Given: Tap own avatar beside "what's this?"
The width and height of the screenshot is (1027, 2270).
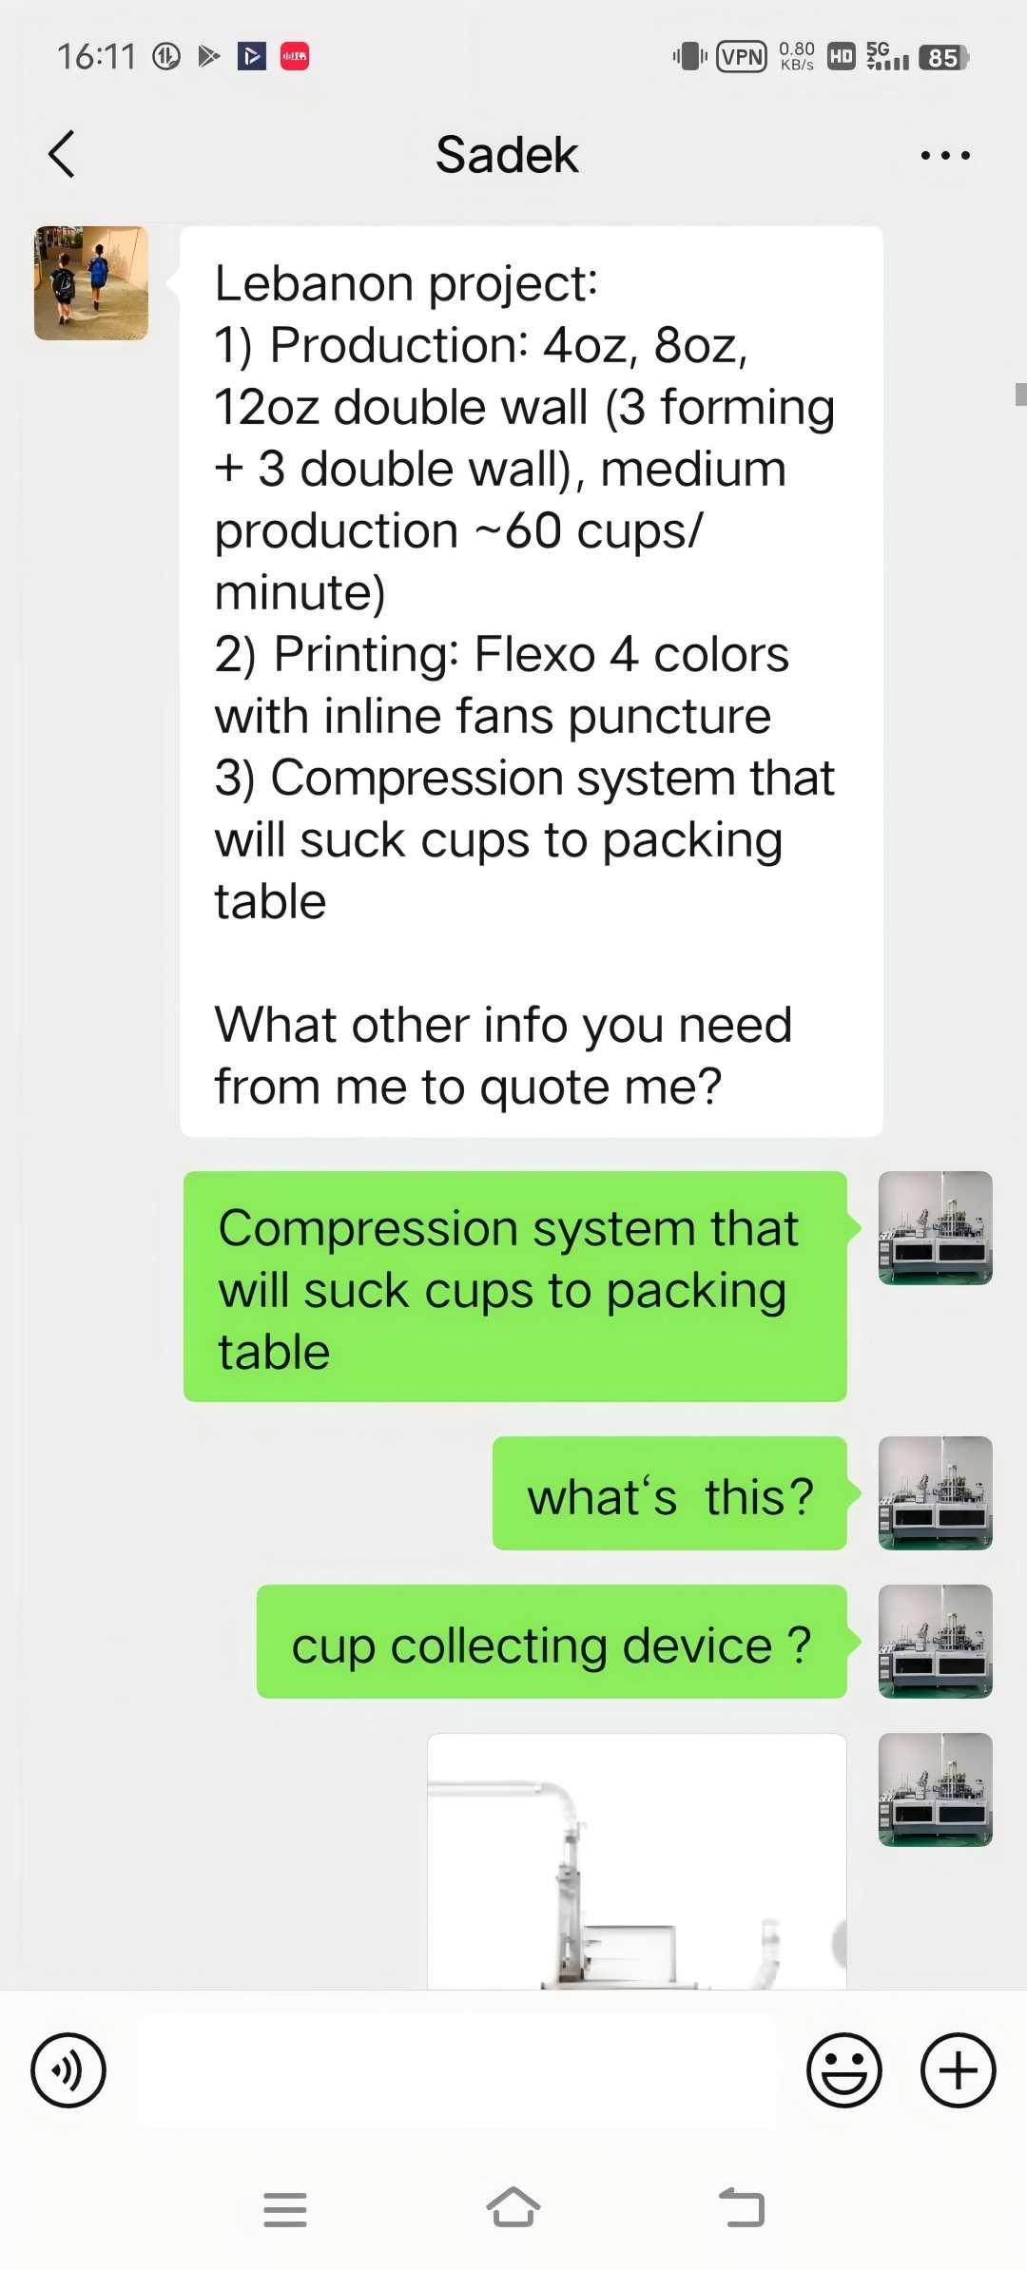Looking at the screenshot, I should (936, 1493).
